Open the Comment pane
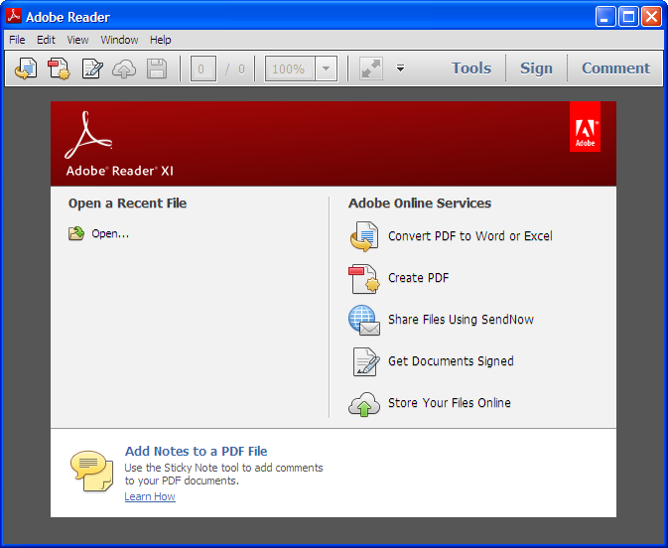Screen dimensions: 668x548 coord(615,68)
